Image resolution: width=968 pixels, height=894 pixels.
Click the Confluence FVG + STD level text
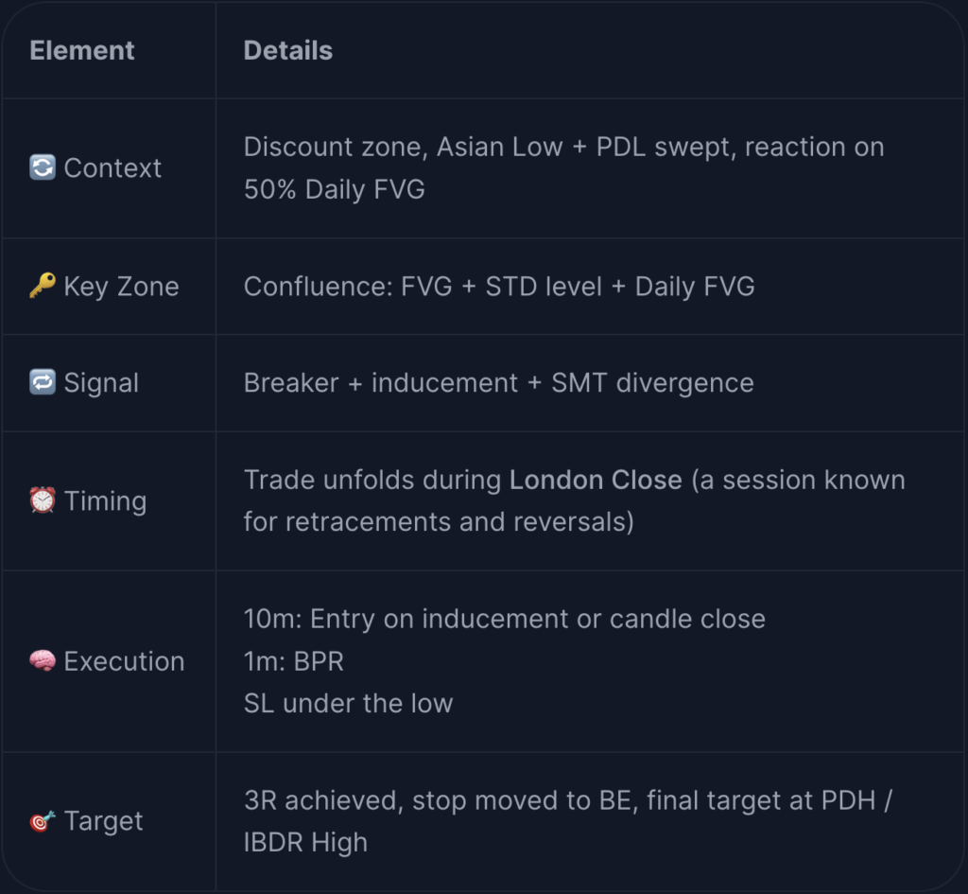(423, 287)
